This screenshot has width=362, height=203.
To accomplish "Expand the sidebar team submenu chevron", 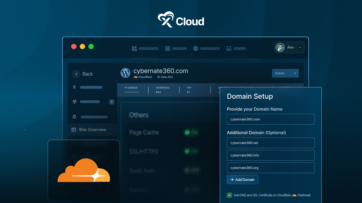I will coord(112,102).
